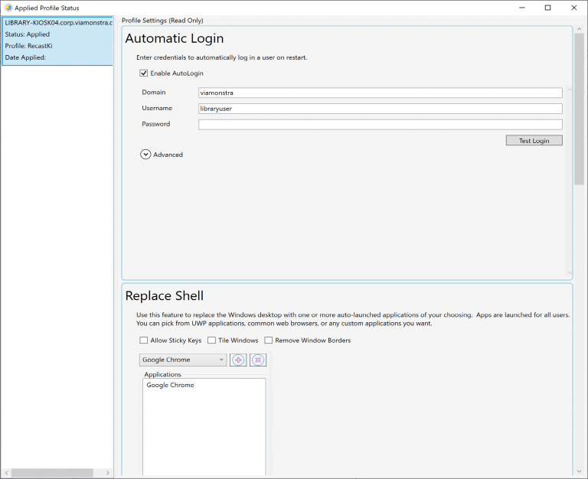Image resolution: width=588 pixels, height=479 pixels.
Task: Click the left panel horizontal scrollbar
Action: pos(52,473)
